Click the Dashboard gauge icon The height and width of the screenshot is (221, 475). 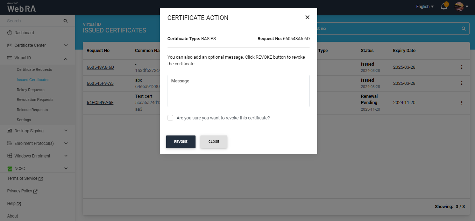(10, 33)
